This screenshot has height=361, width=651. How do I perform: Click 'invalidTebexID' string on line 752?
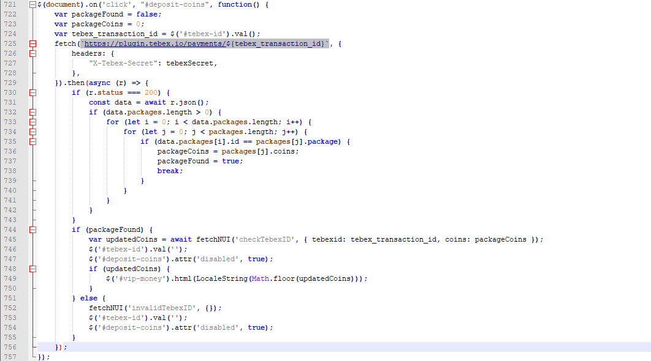(x=161, y=308)
